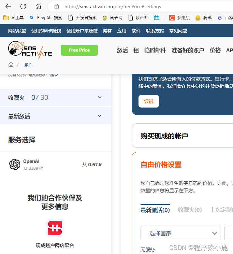Screen dimensions: 233x254
Task: Open 联系方式 menu item
Action: tap(155, 31)
